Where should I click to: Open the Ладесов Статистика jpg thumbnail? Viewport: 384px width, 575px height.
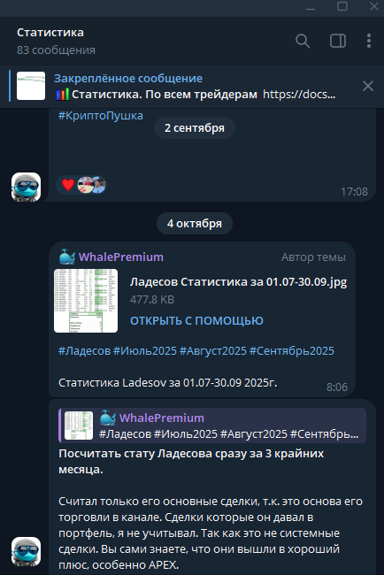click(86, 301)
